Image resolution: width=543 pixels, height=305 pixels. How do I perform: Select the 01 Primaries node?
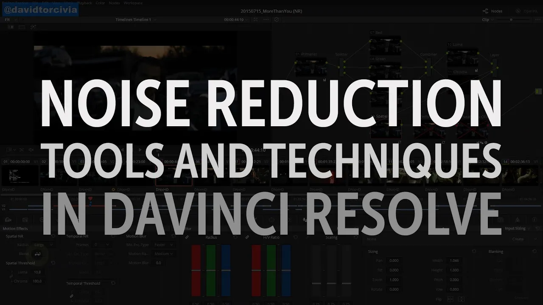(311, 67)
